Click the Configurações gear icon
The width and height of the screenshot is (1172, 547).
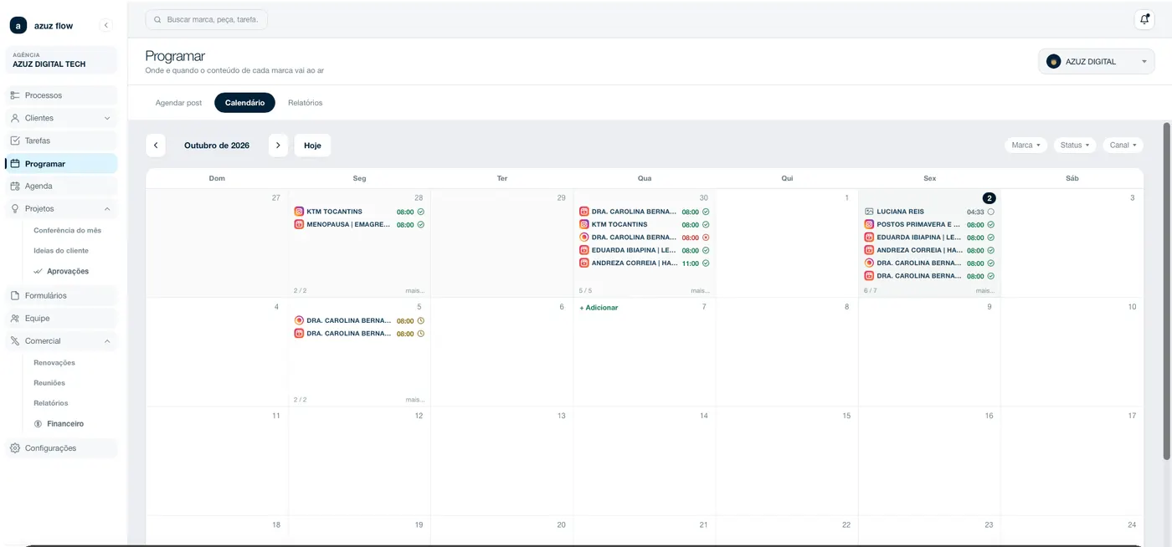click(x=15, y=448)
